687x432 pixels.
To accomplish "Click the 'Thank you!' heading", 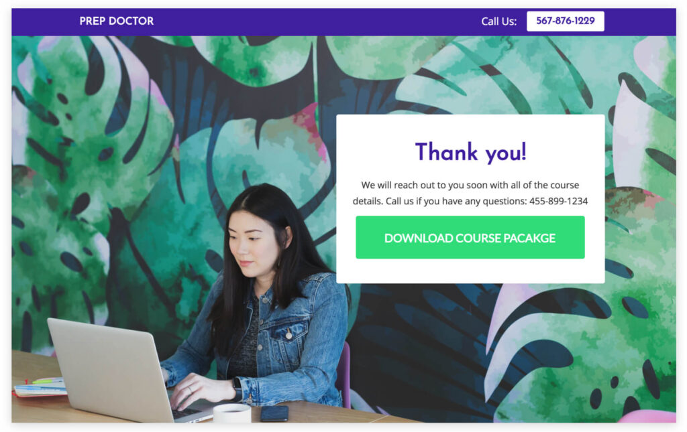I will pyautogui.click(x=470, y=152).
